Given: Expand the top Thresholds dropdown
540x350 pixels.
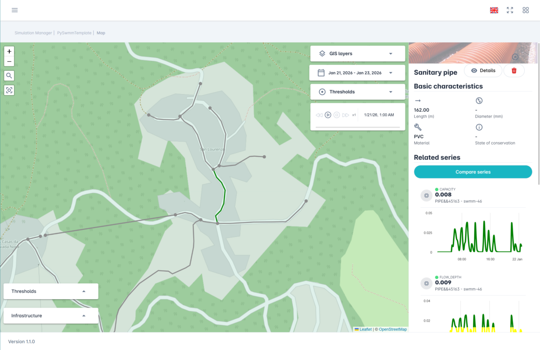Looking at the screenshot, I should pyautogui.click(x=358, y=92).
